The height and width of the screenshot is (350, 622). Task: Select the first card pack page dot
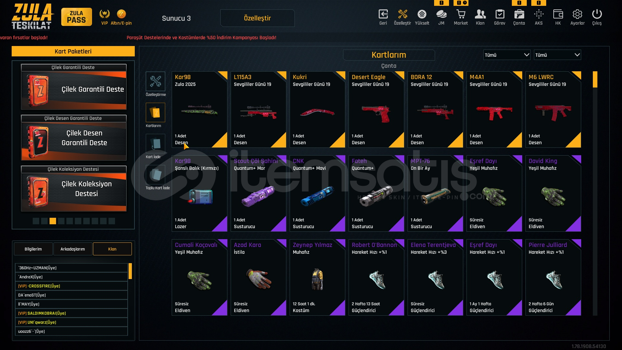coord(36,221)
